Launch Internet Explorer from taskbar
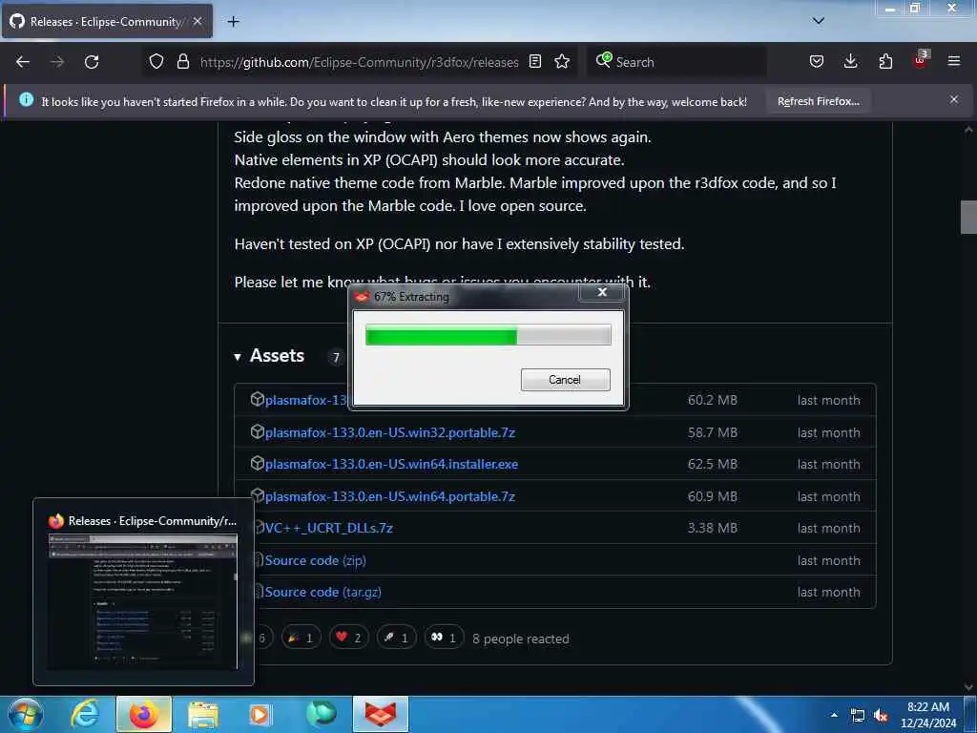Viewport: 977px width, 733px height. (x=85, y=714)
